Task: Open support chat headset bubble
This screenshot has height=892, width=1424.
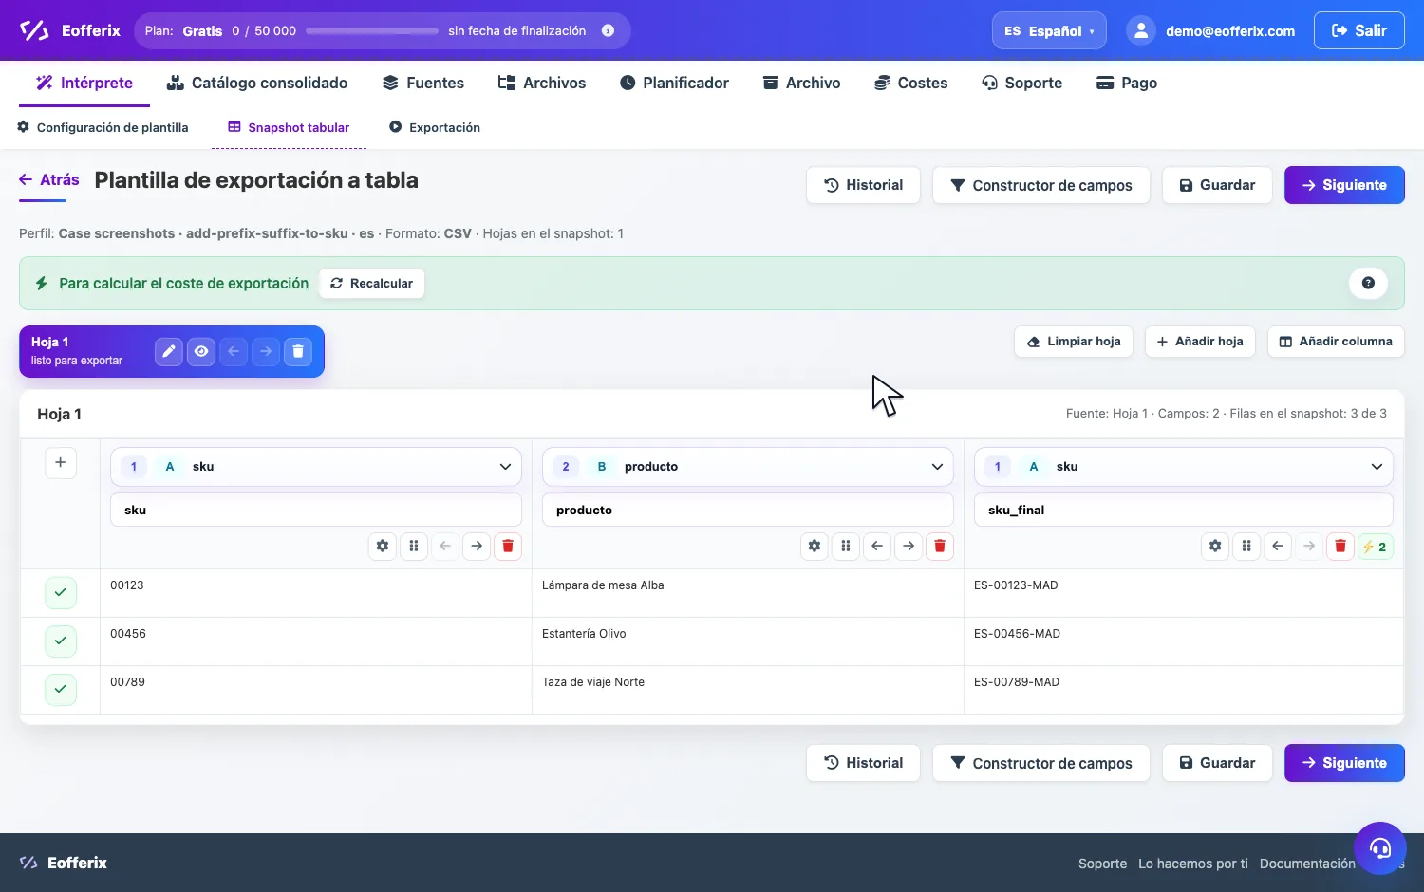Action: click(x=1380, y=847)
